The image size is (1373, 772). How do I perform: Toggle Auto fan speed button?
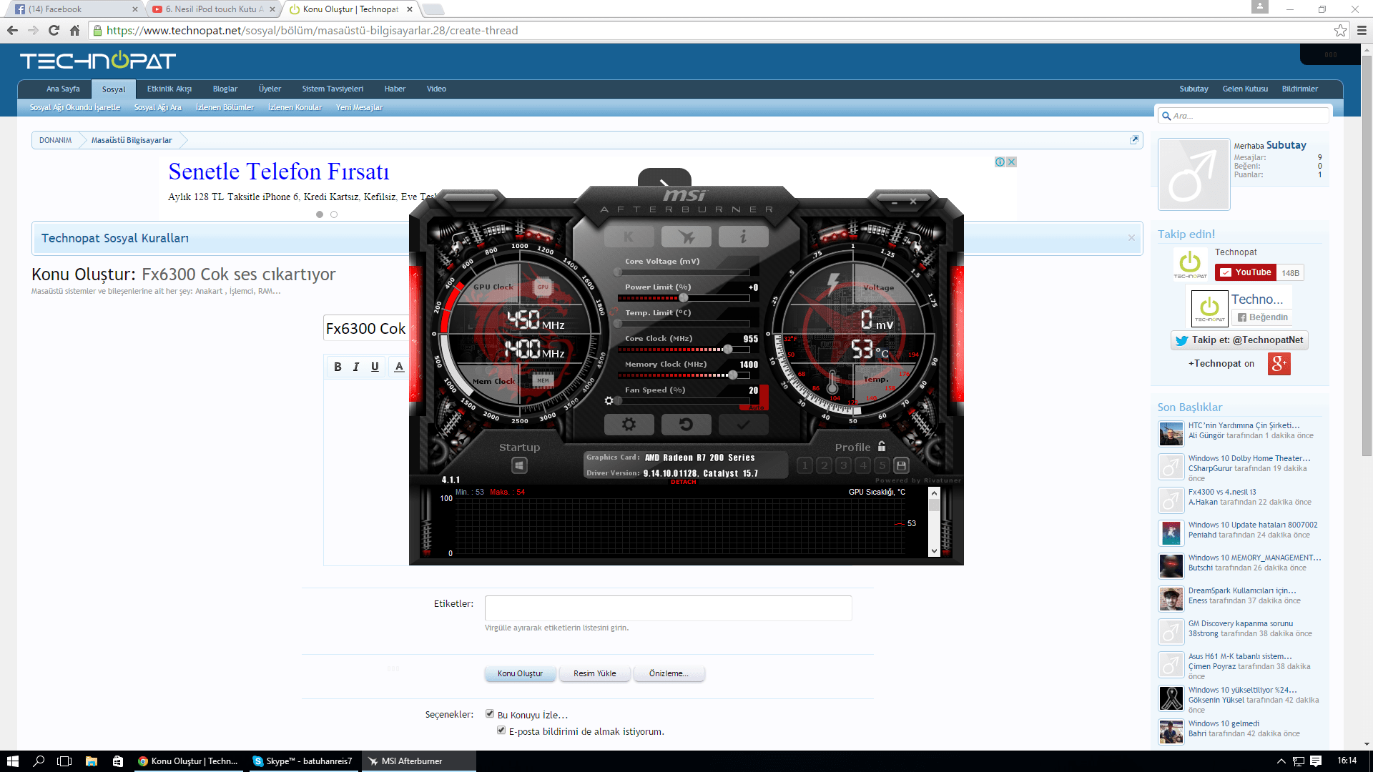pos(757,407)
